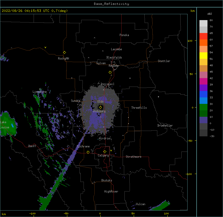Viewport: 223px width, 217px height.
Task: Click the Okotoks label
Action: (x=107, y=180)
